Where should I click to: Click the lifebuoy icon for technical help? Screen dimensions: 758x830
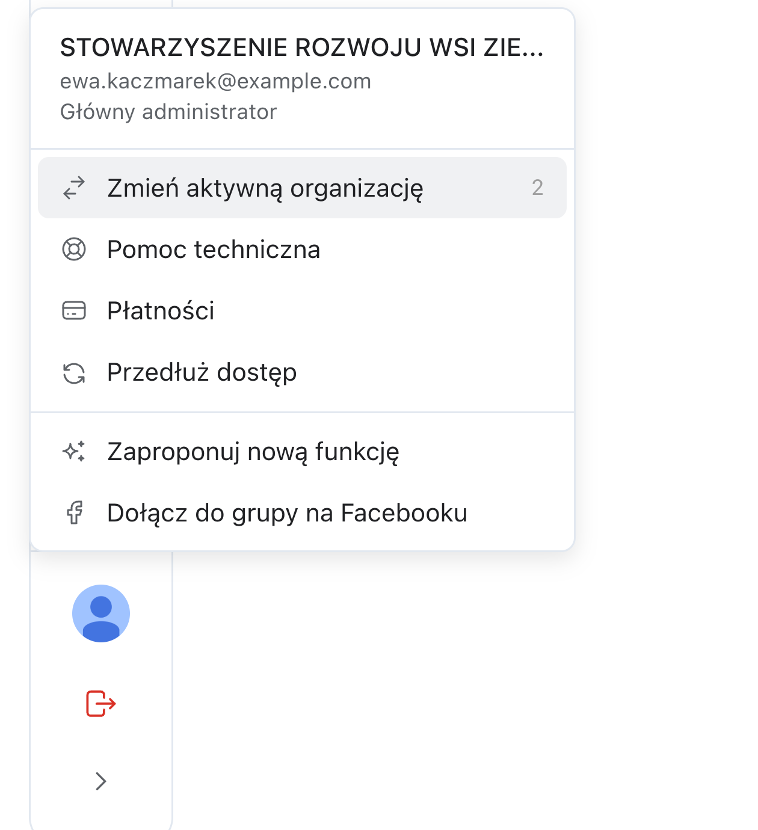(x=74, y=250)
